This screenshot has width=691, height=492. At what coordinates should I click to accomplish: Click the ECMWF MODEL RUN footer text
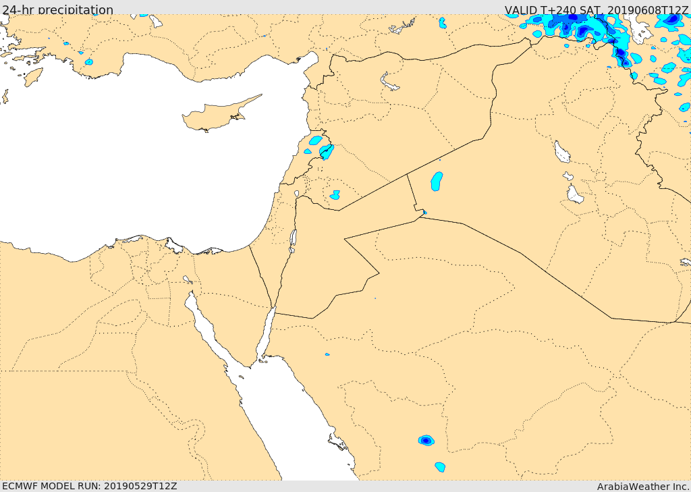[89, 486]
